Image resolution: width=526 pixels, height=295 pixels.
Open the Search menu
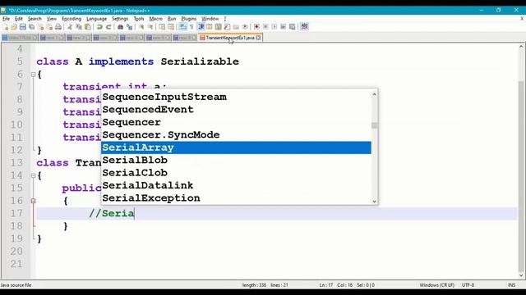click(x=35, y=19)
